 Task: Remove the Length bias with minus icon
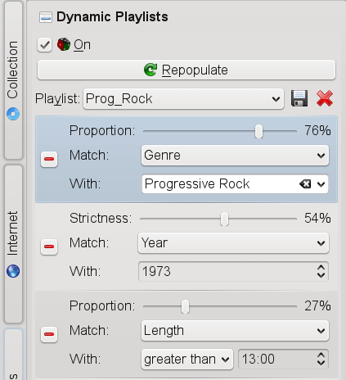pos(49,334)
